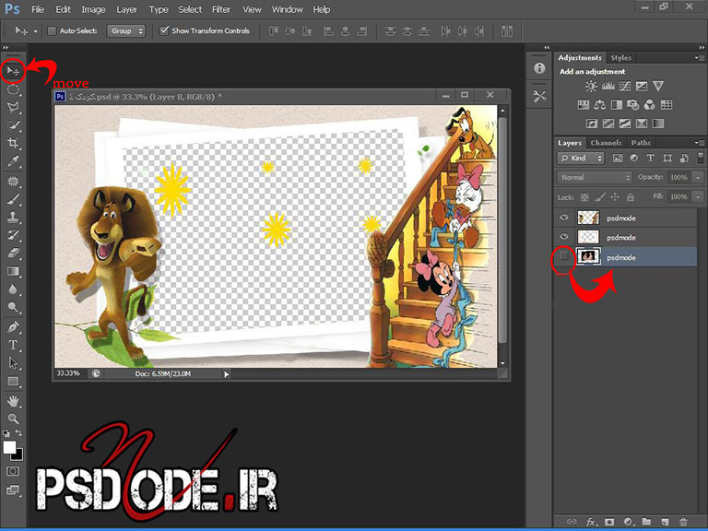Switch to the Channels tab
This screenshot has width=708, height=531.
click(606, 143)
